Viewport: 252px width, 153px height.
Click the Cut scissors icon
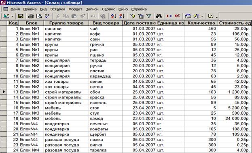(57, 16)
